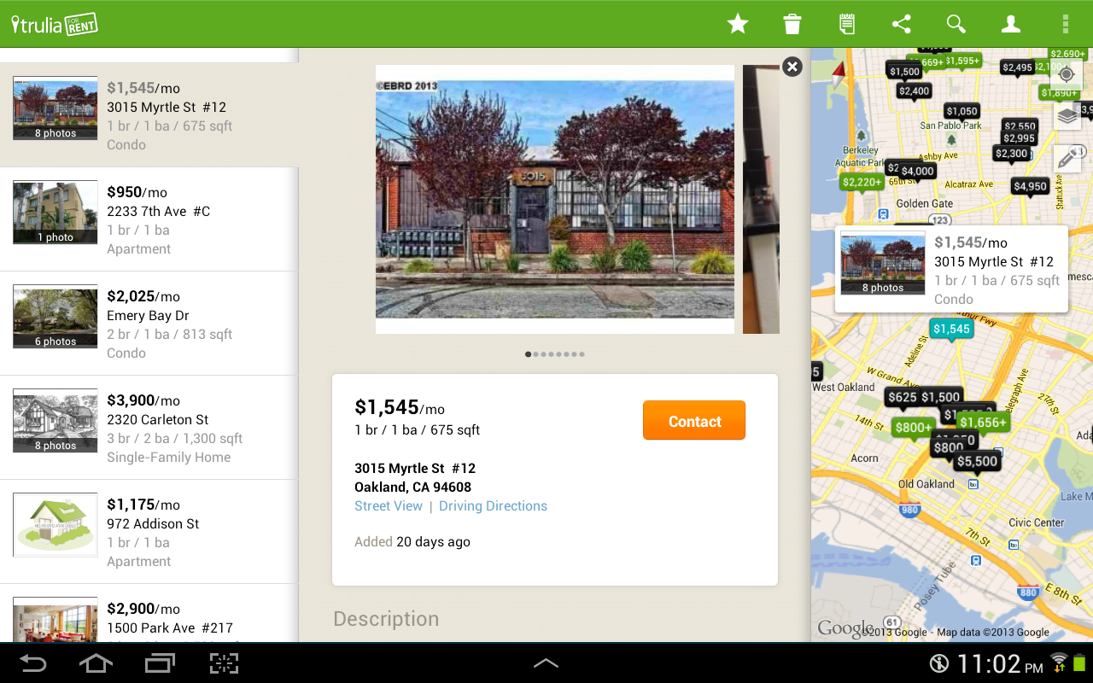This screenshot has width=1093, height=683.
Task: Tap the 972 Addison St house thumbnail
Action: 56,525
